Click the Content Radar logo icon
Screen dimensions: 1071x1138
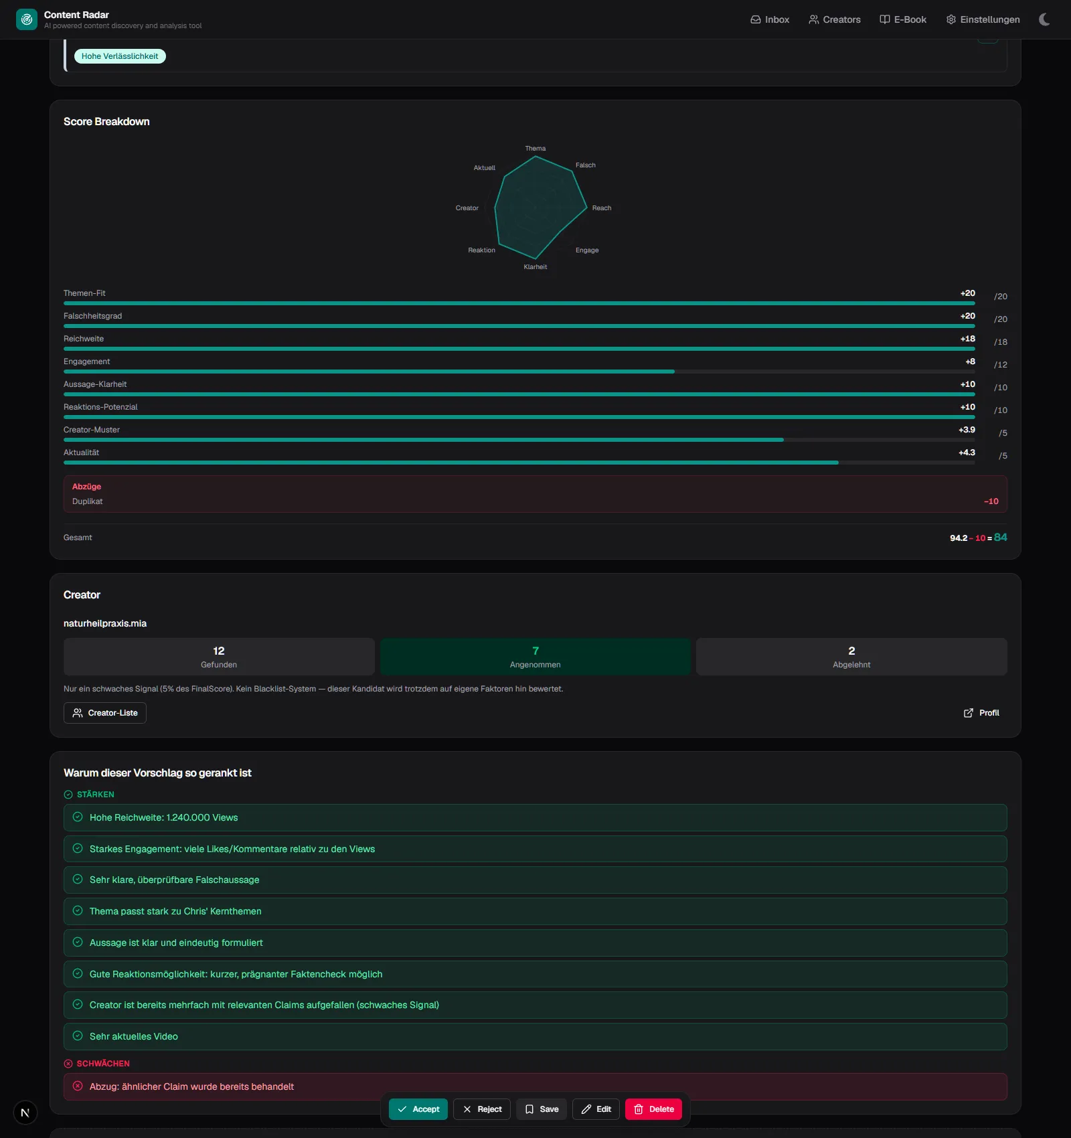click(27, 19)
